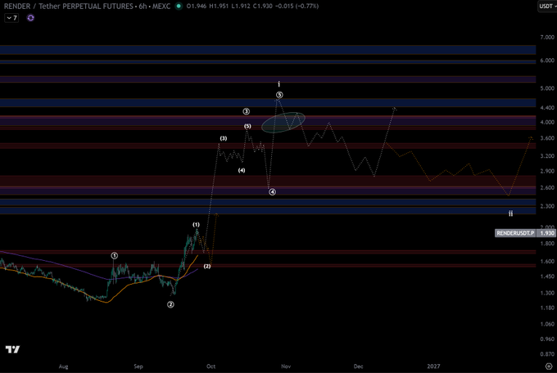Click 1.800 on the price axis
Viewport: 557px width, 373px height.
tap(547, 244)
